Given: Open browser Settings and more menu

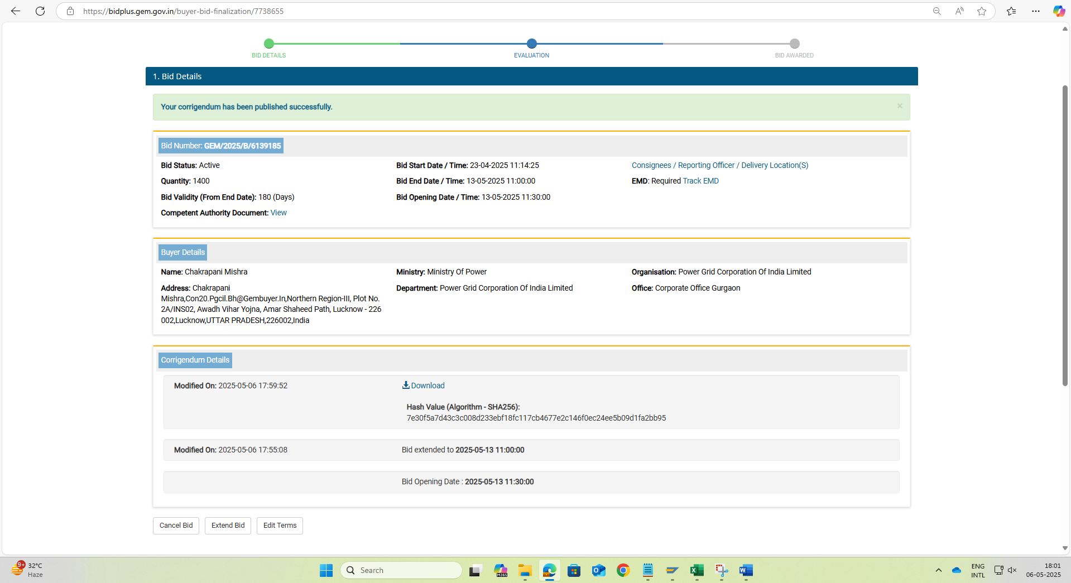Looking at the screenshot, I should pos(1036,11).
